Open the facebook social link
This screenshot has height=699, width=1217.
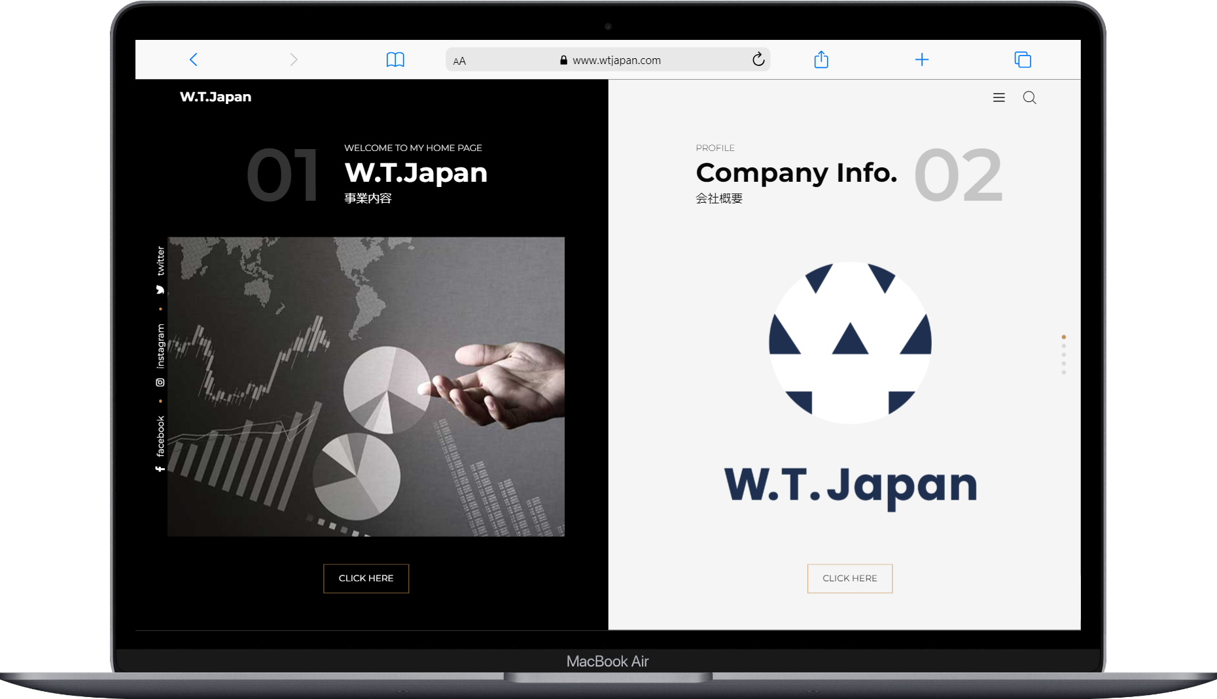click(x=160, y=443)
